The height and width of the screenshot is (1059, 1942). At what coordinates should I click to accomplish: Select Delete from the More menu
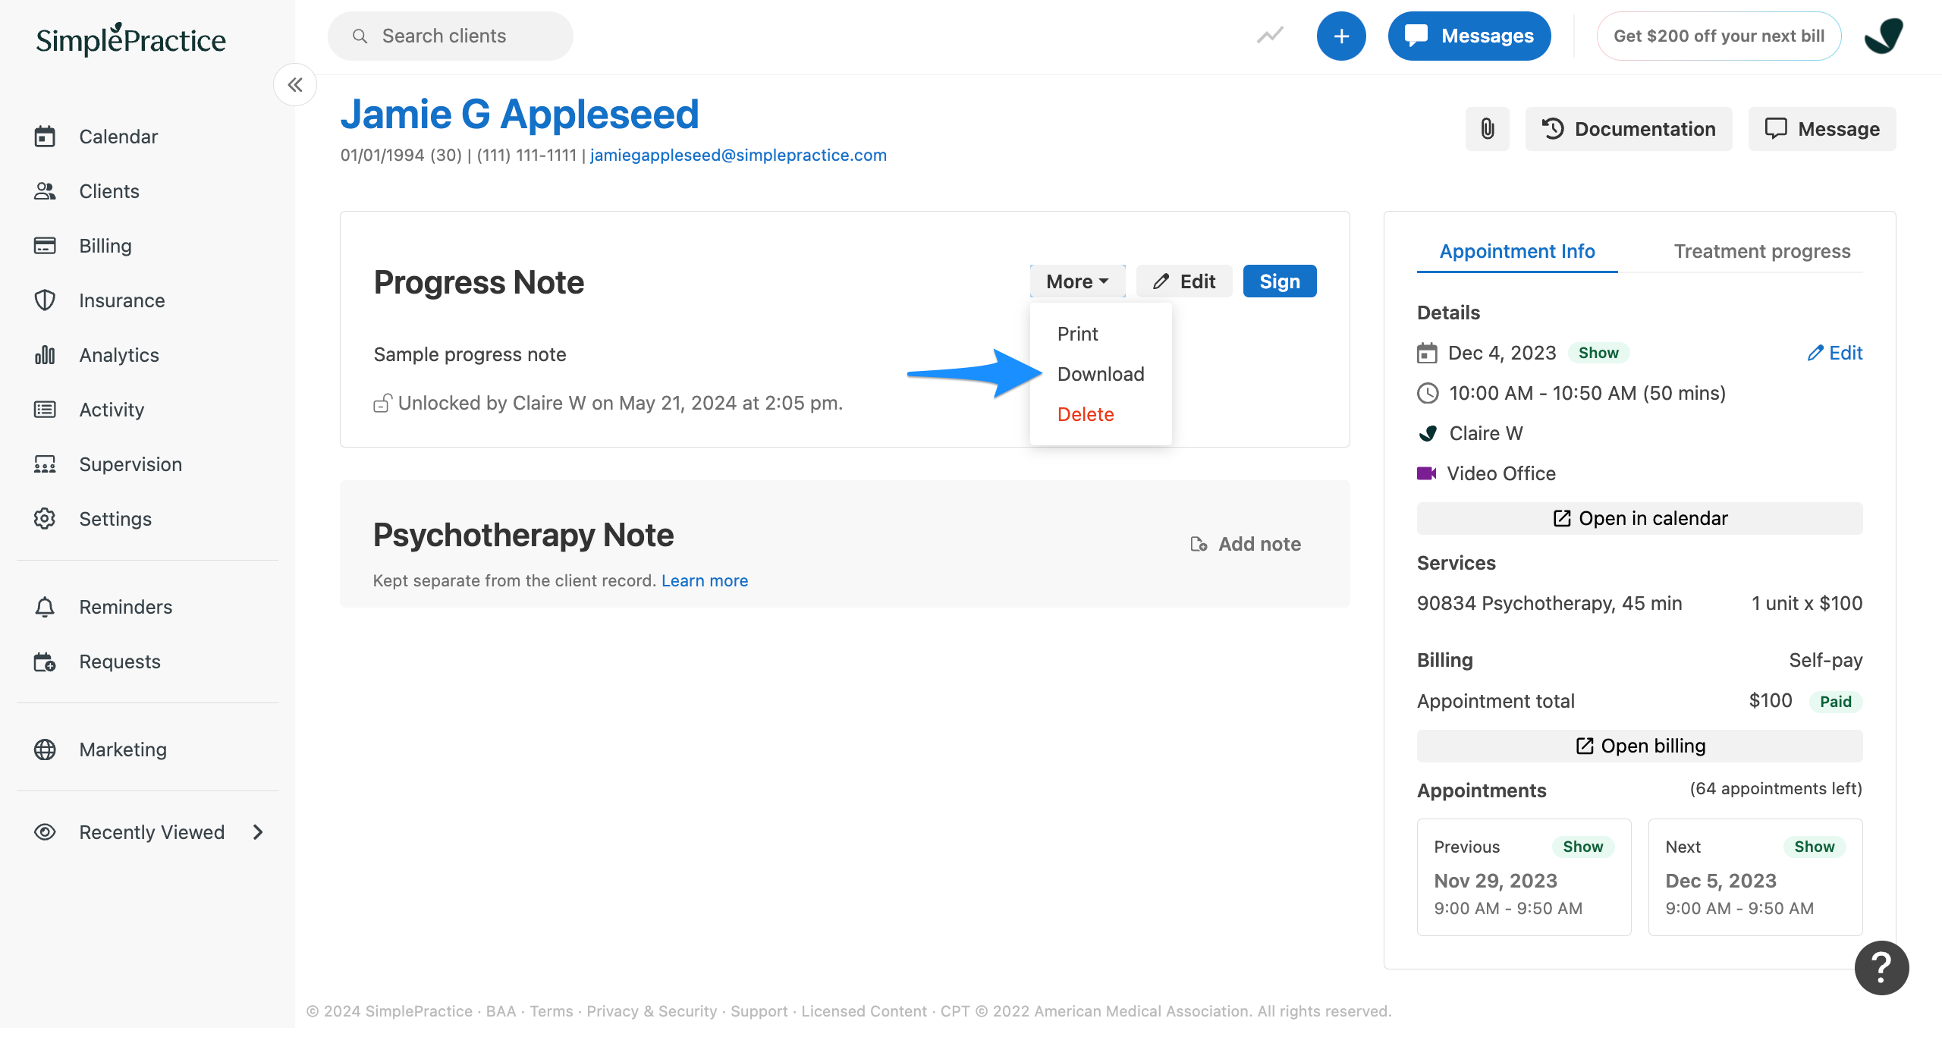tap(1086, 414)
